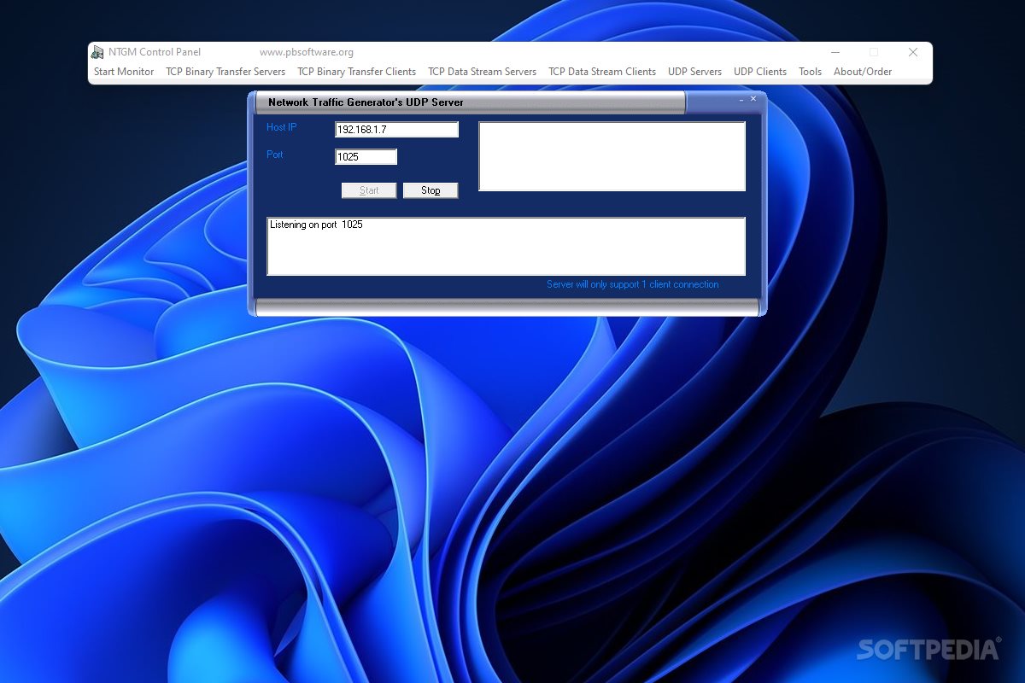Open TCP Binary Transfer Clients menu
Image resolution: width=1025 pixels, height=683 pixels.
point(356,72)
